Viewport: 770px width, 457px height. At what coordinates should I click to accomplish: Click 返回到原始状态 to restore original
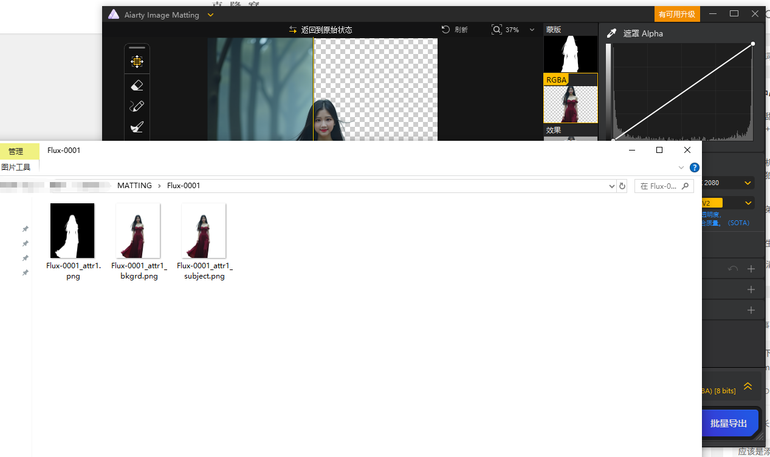point(321,30)
